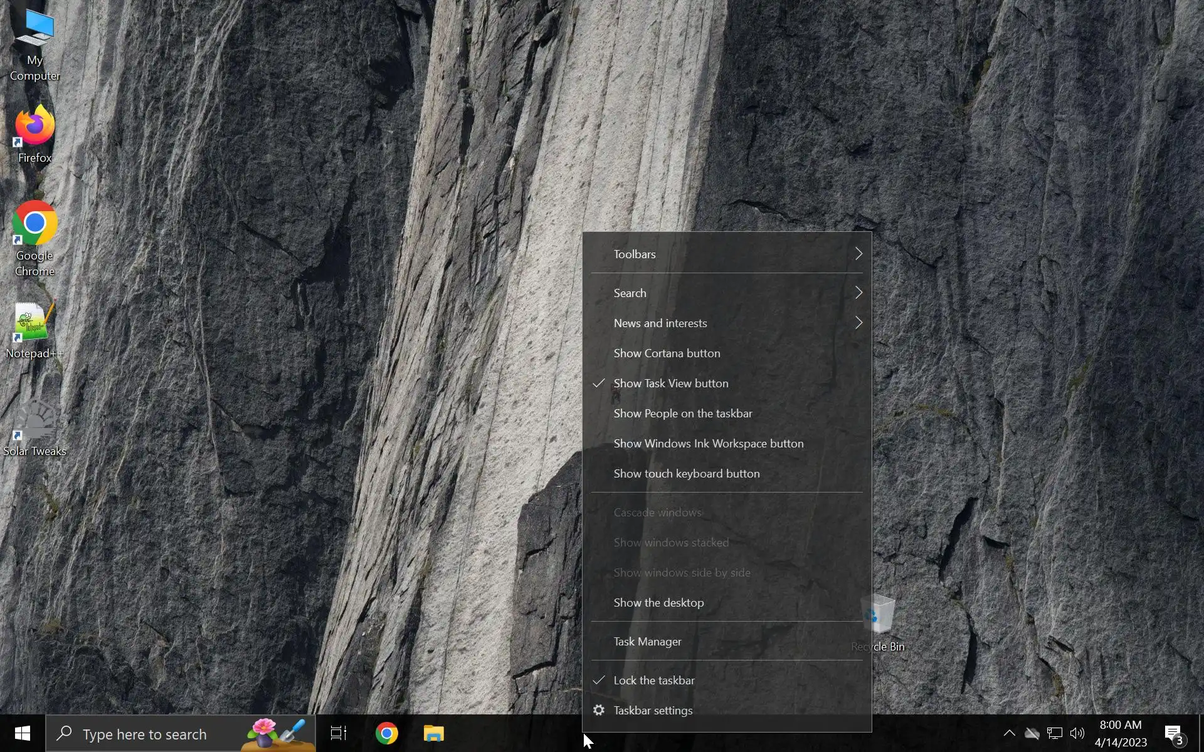The width and height of the screenshot is (1204, 752).
Task: Select the Solar Tweaks desktop shortcut
Action: coord(34,423)
